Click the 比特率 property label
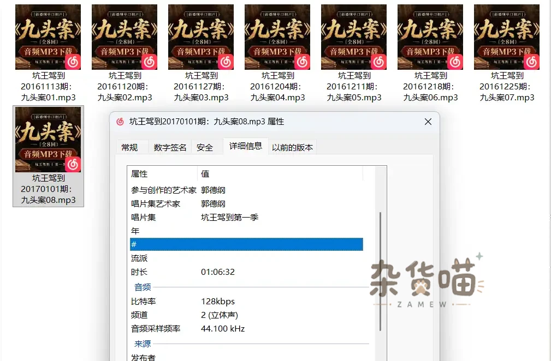The width and height of the screenshot is (551, 361). click(144, 302)
